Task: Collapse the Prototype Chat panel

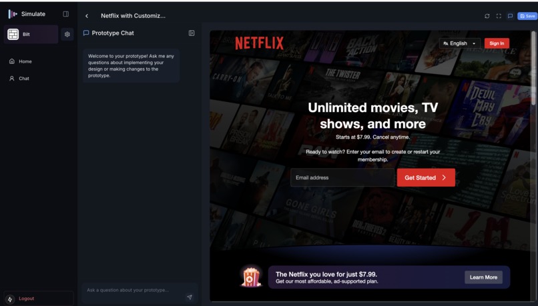Action: (x=192, y=33)
